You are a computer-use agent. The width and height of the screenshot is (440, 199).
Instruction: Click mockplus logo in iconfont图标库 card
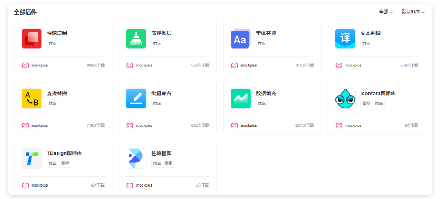339,125
